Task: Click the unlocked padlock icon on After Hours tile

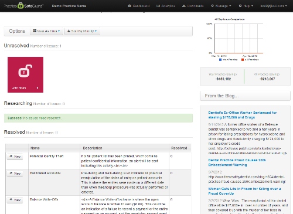Action: pos(25,71)
